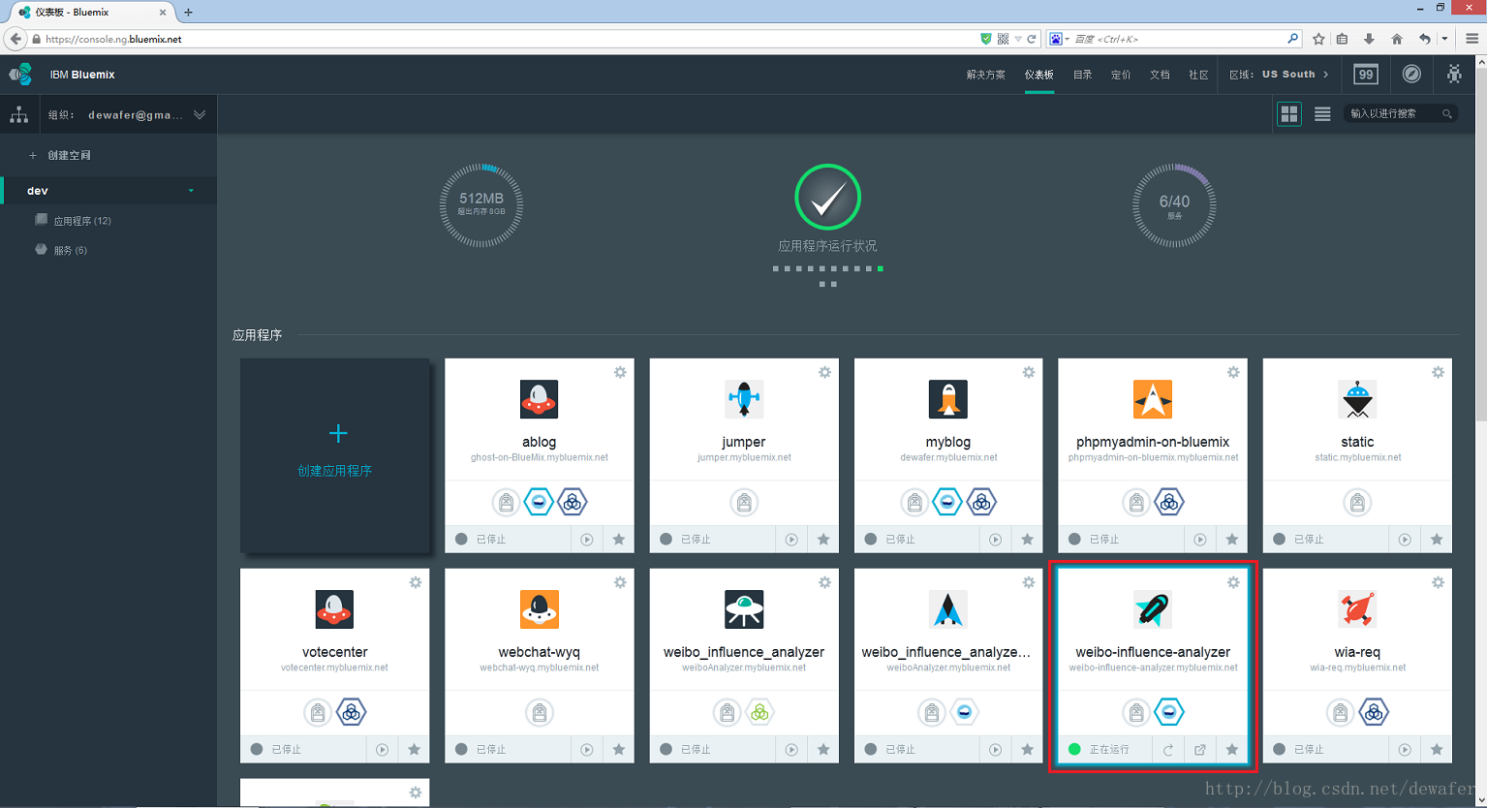Viewport: 1487px width, 808px height.
Task: Open the user avatar icon in header
Action: (x=1454, y=75)
